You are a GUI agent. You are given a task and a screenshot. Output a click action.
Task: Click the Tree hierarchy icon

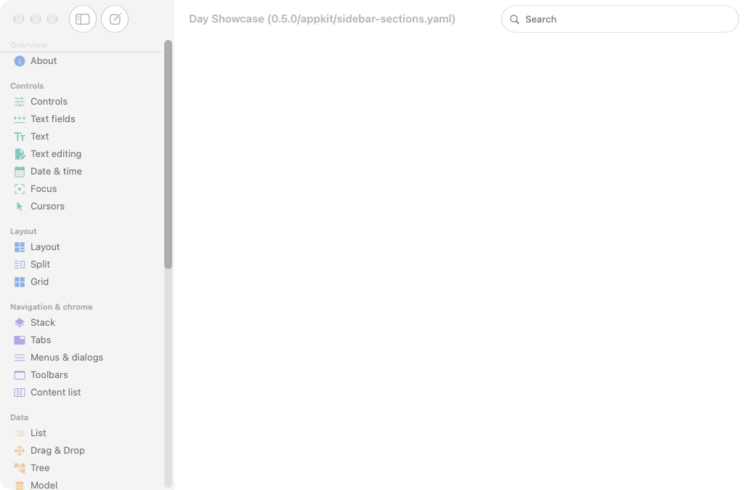click(x=20, y=468)
